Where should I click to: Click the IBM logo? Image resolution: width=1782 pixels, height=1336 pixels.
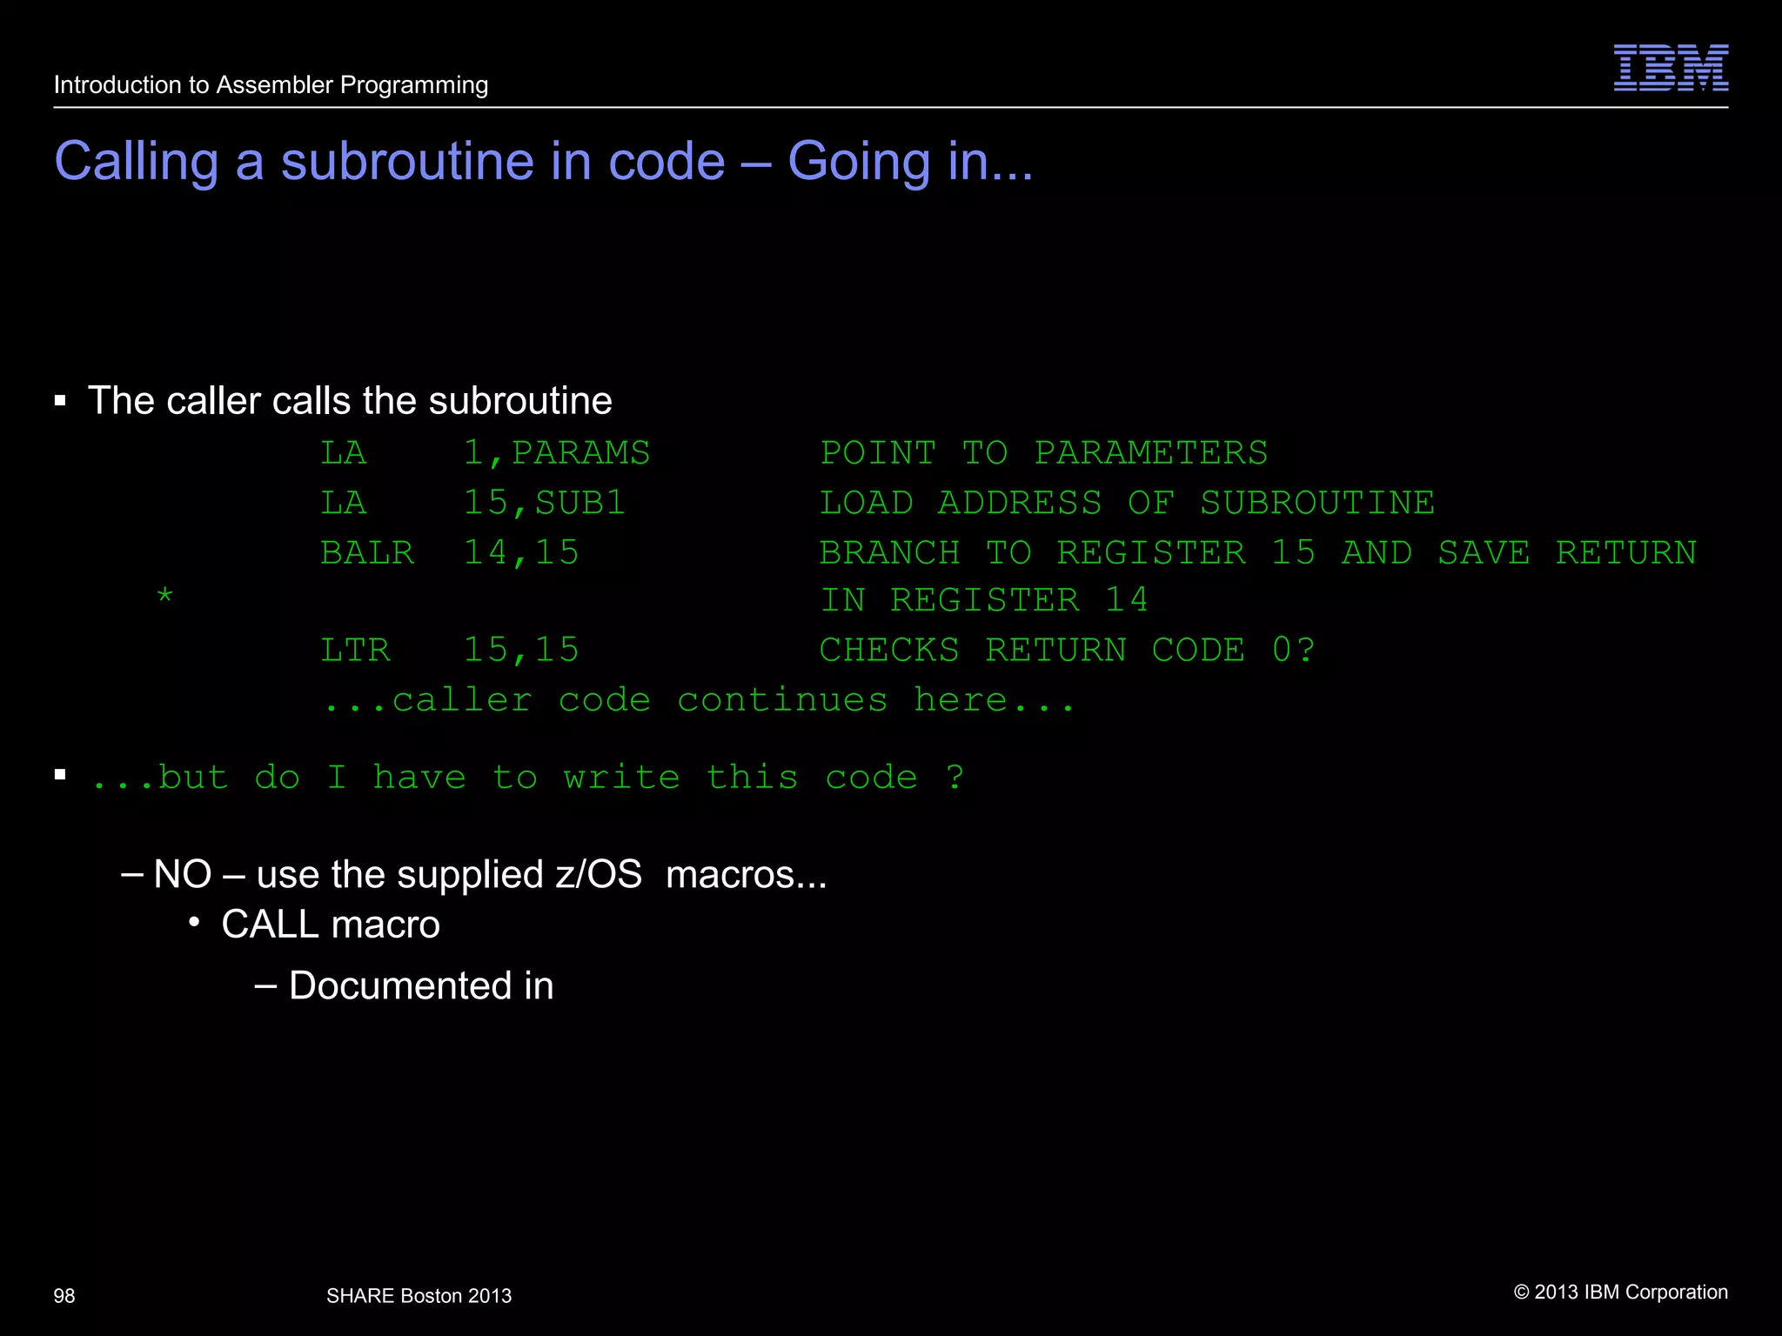click(x=1671, y=67)
